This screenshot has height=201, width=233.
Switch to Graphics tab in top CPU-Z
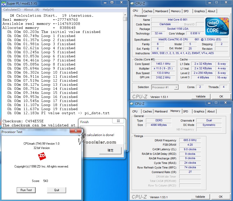coord(199,11)
